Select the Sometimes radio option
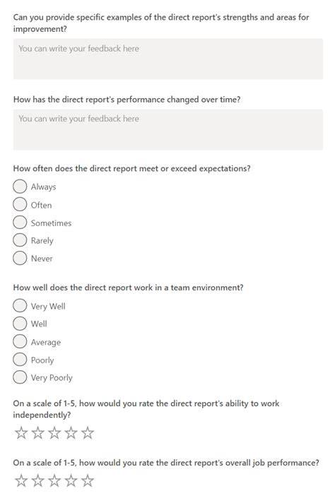This screenshot has height=501, width=335. 20,223
